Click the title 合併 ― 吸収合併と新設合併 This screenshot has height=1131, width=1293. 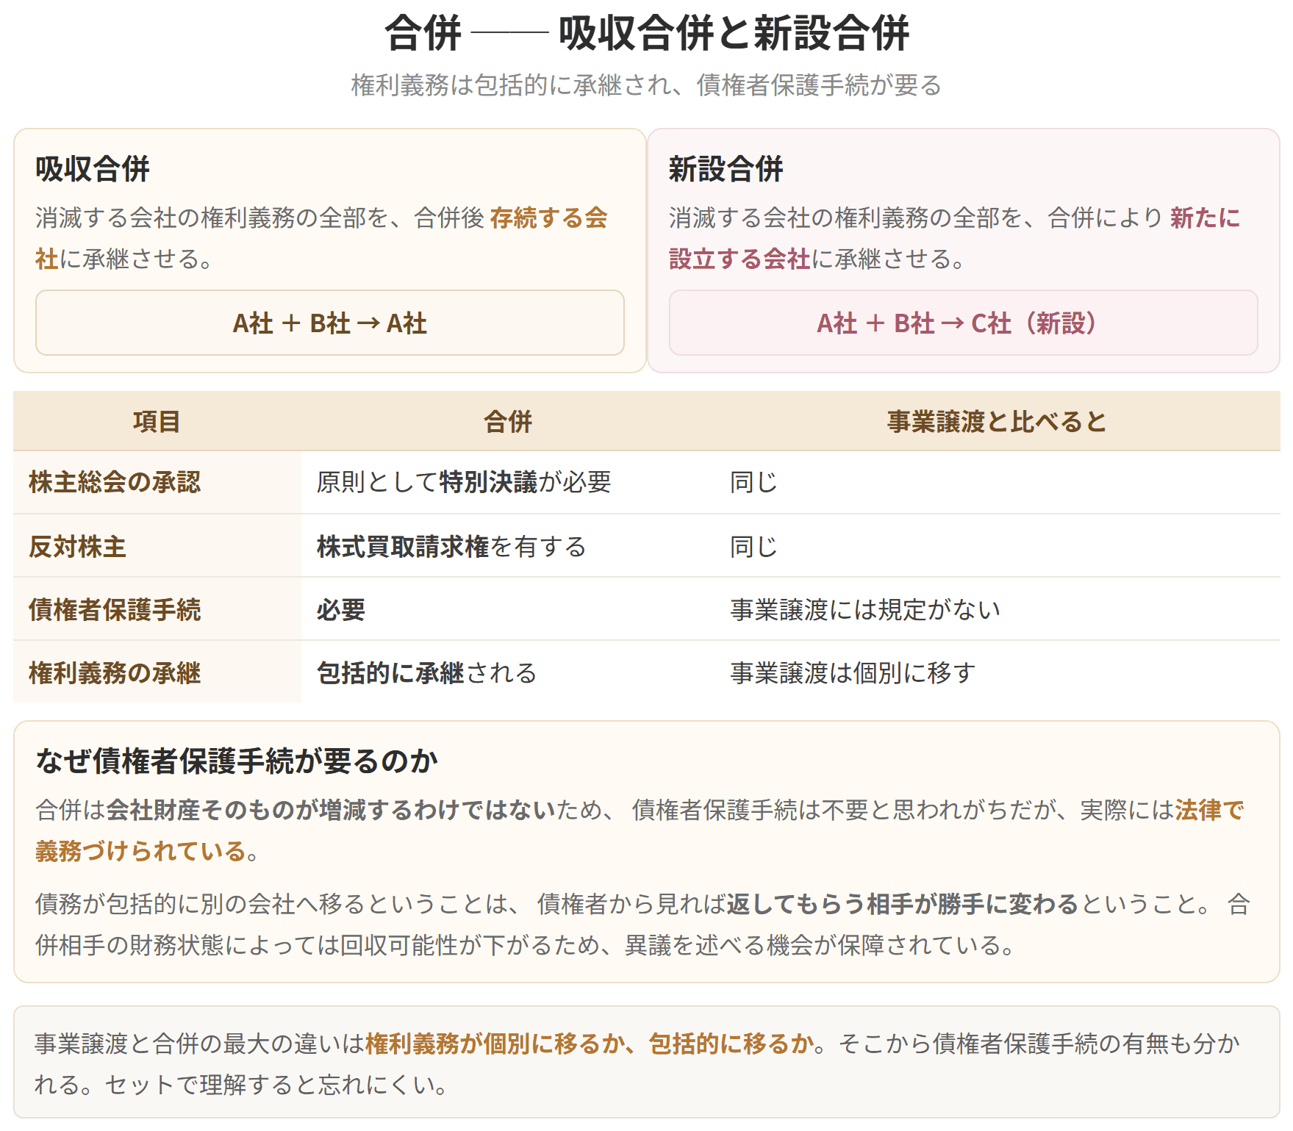coord(646,34)
